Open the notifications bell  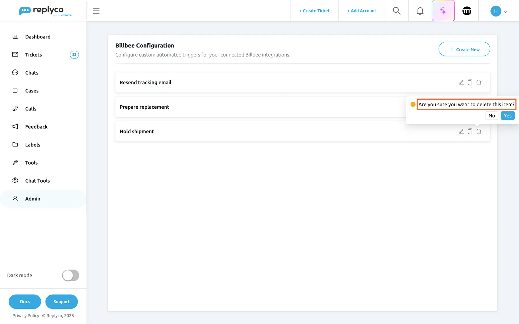420,11
